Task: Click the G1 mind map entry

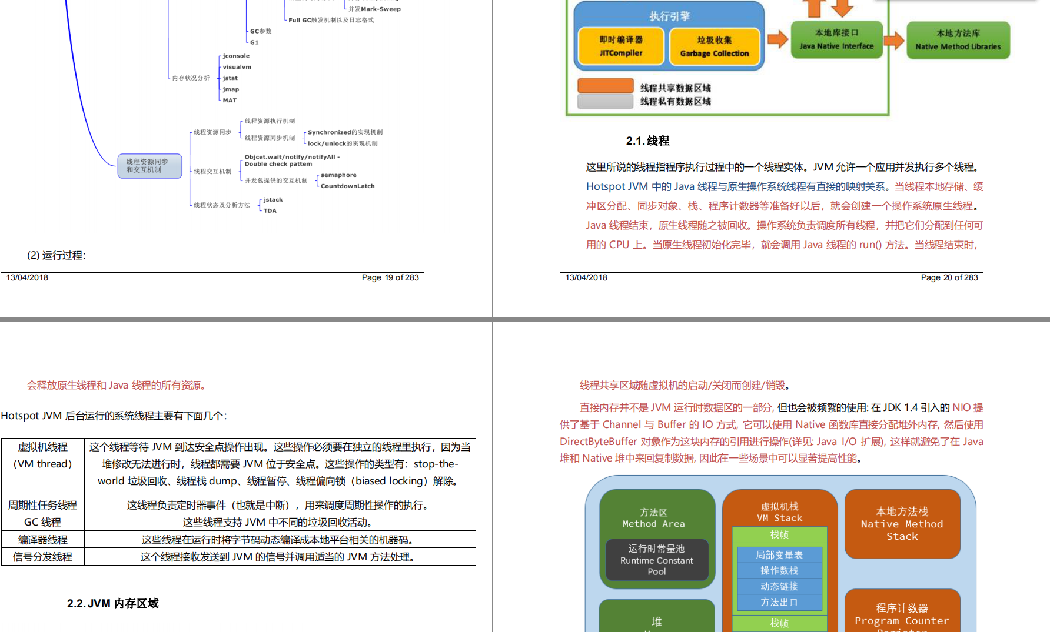Action: tap(254, 42)
